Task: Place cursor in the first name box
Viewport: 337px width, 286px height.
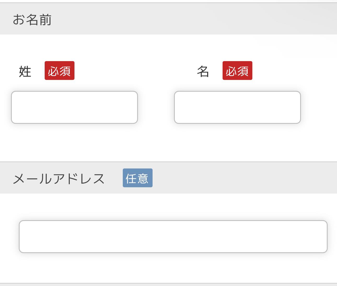Action: [237, 107]
